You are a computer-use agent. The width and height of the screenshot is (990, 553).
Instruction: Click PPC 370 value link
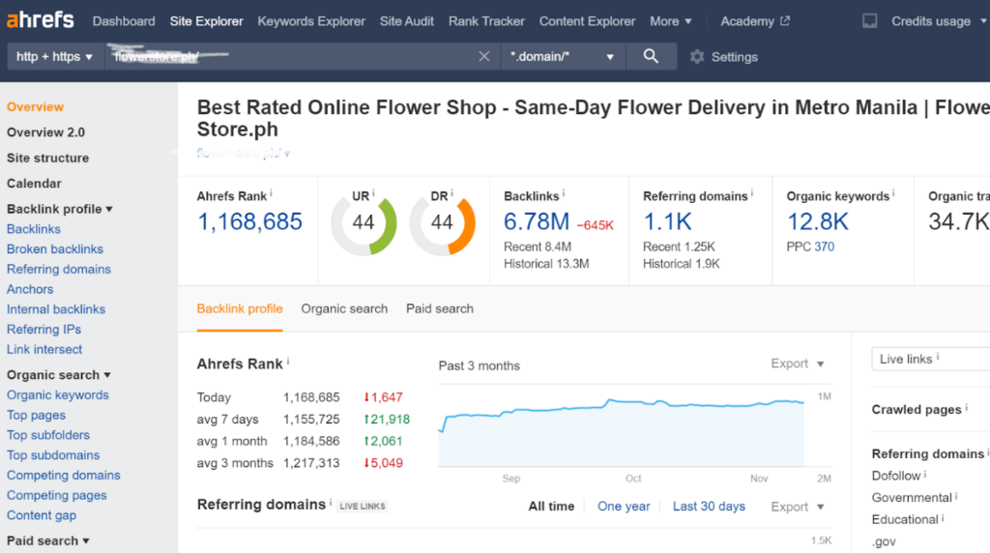824,247
